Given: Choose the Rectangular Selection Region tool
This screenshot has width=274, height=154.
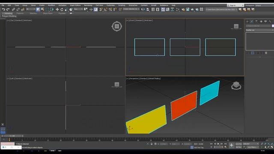Looking at the screenshot, I should coord(47,9).
